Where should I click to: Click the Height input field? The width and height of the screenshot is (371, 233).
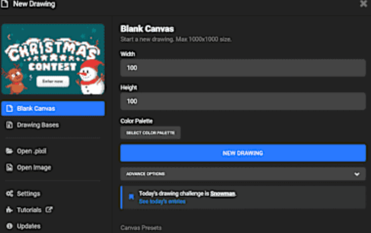tap(243, 101)
